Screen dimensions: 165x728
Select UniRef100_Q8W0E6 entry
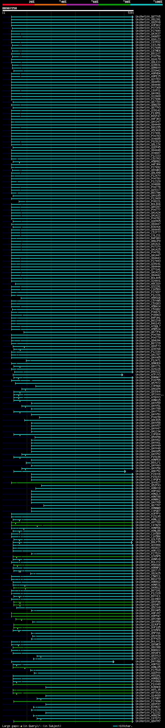coord(148,363)
